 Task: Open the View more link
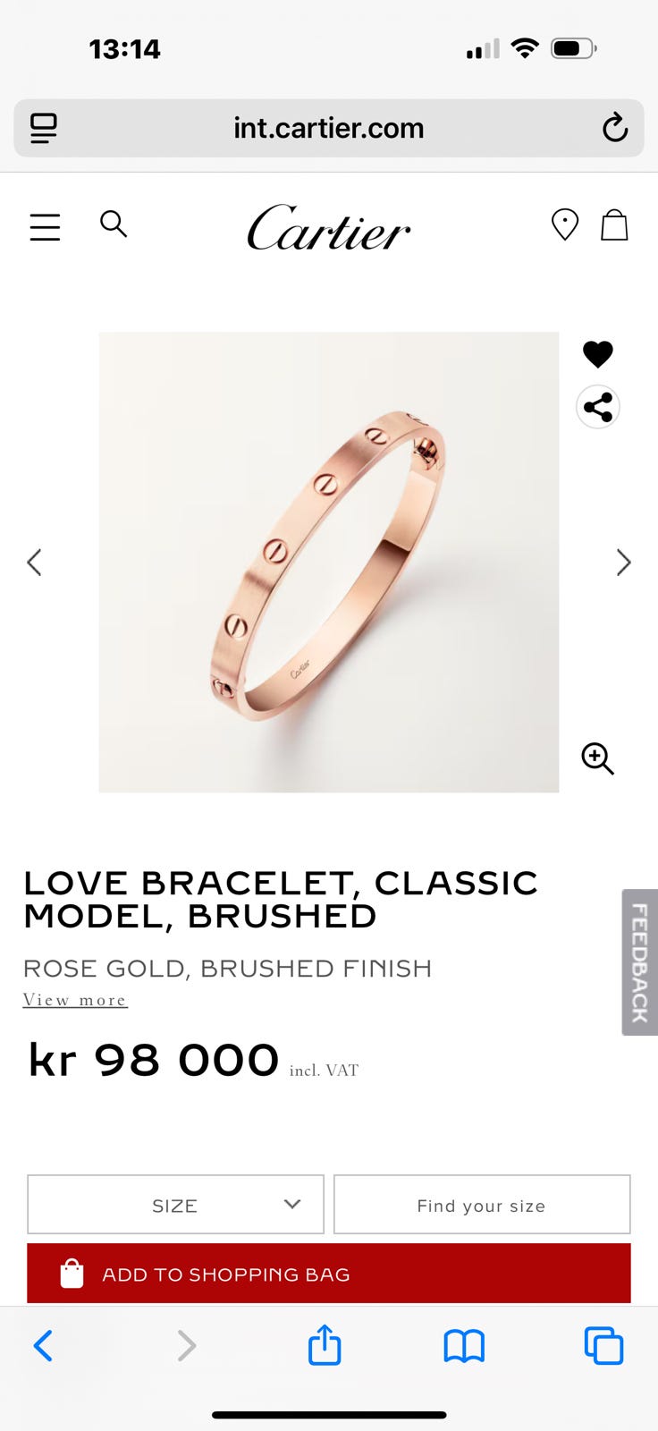coord(75,1000)
